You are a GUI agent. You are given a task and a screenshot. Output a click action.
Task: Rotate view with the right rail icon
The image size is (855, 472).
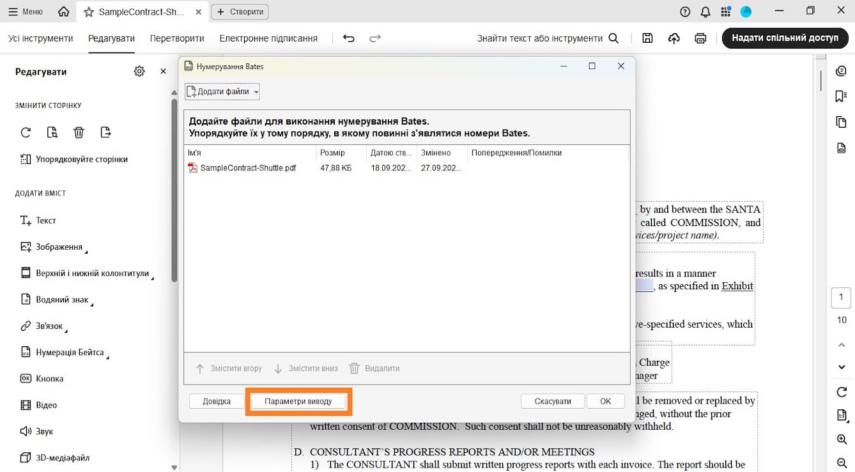pos(842,392)
